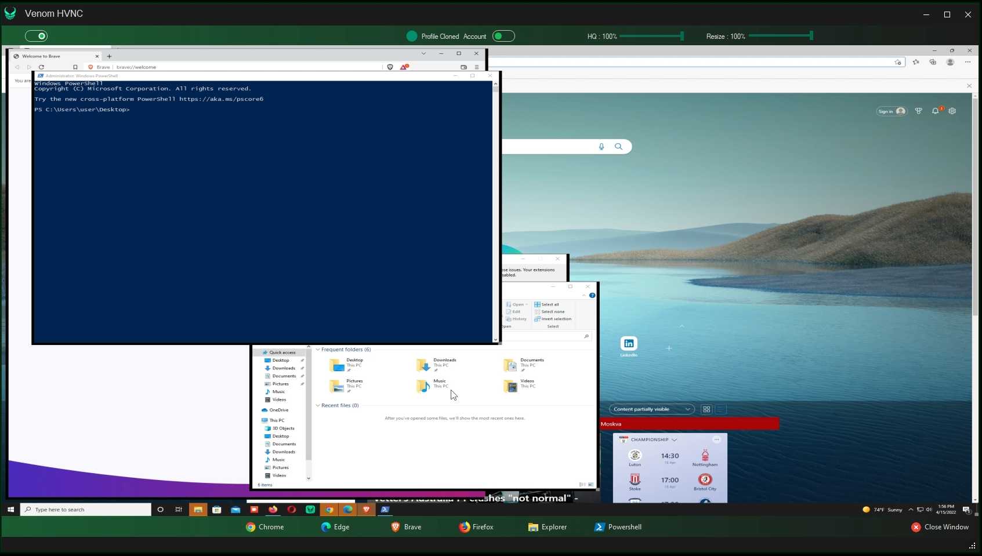The height and width of the screenshot is (556, 982).
Task: Click Invert selection in Explorer ribbon
Action: 553,319
